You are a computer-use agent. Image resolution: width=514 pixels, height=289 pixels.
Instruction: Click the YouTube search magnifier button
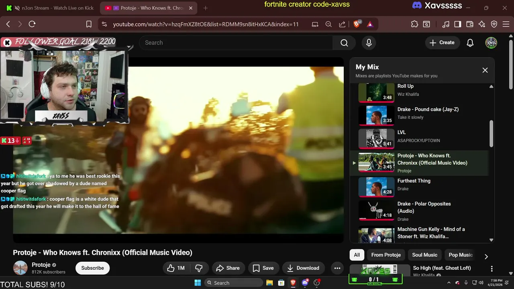[x=344, y=43]
